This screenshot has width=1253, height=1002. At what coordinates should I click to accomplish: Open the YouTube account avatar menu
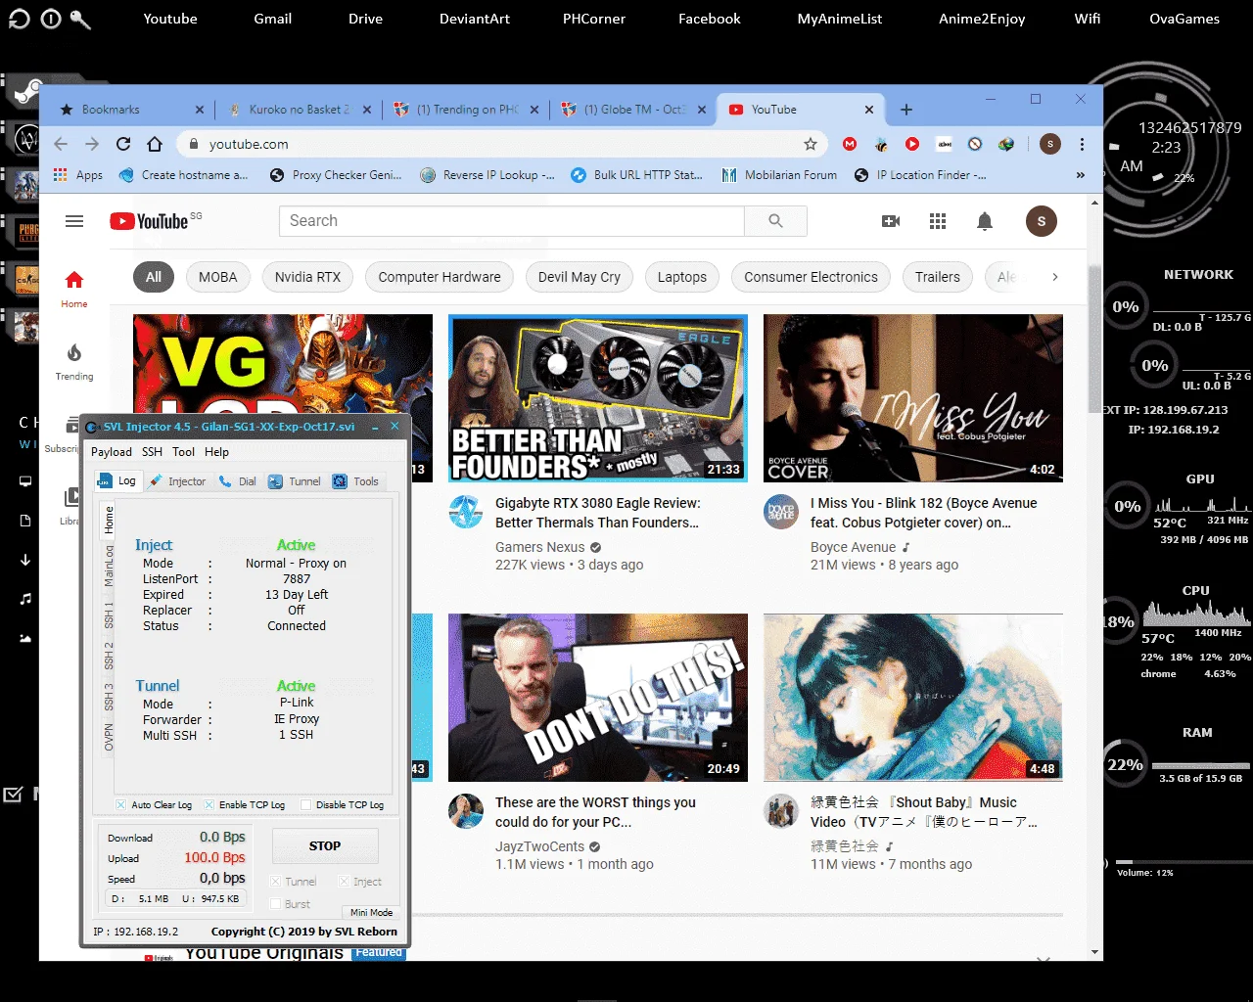(1042, 221)
